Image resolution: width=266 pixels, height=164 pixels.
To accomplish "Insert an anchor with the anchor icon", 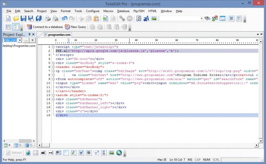I will coord(104,153).
